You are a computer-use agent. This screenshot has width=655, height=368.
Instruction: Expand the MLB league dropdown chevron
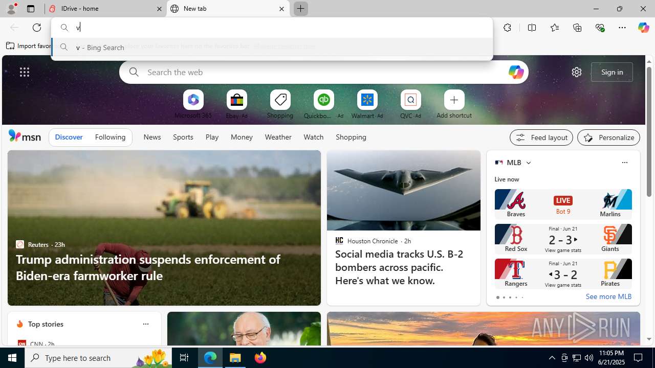pyautogui.click(x=528, y=163)
